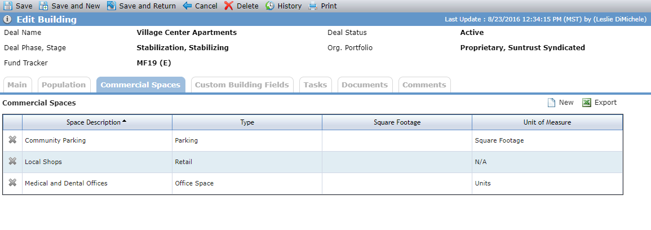The image size is (651, 230).
Task: Select Medical and Dental Offices cell
Action: point(97,183)
